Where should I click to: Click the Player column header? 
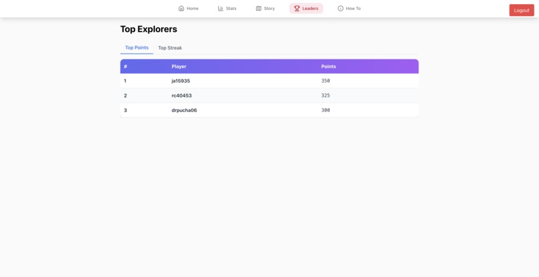click(x=179, y=67)
